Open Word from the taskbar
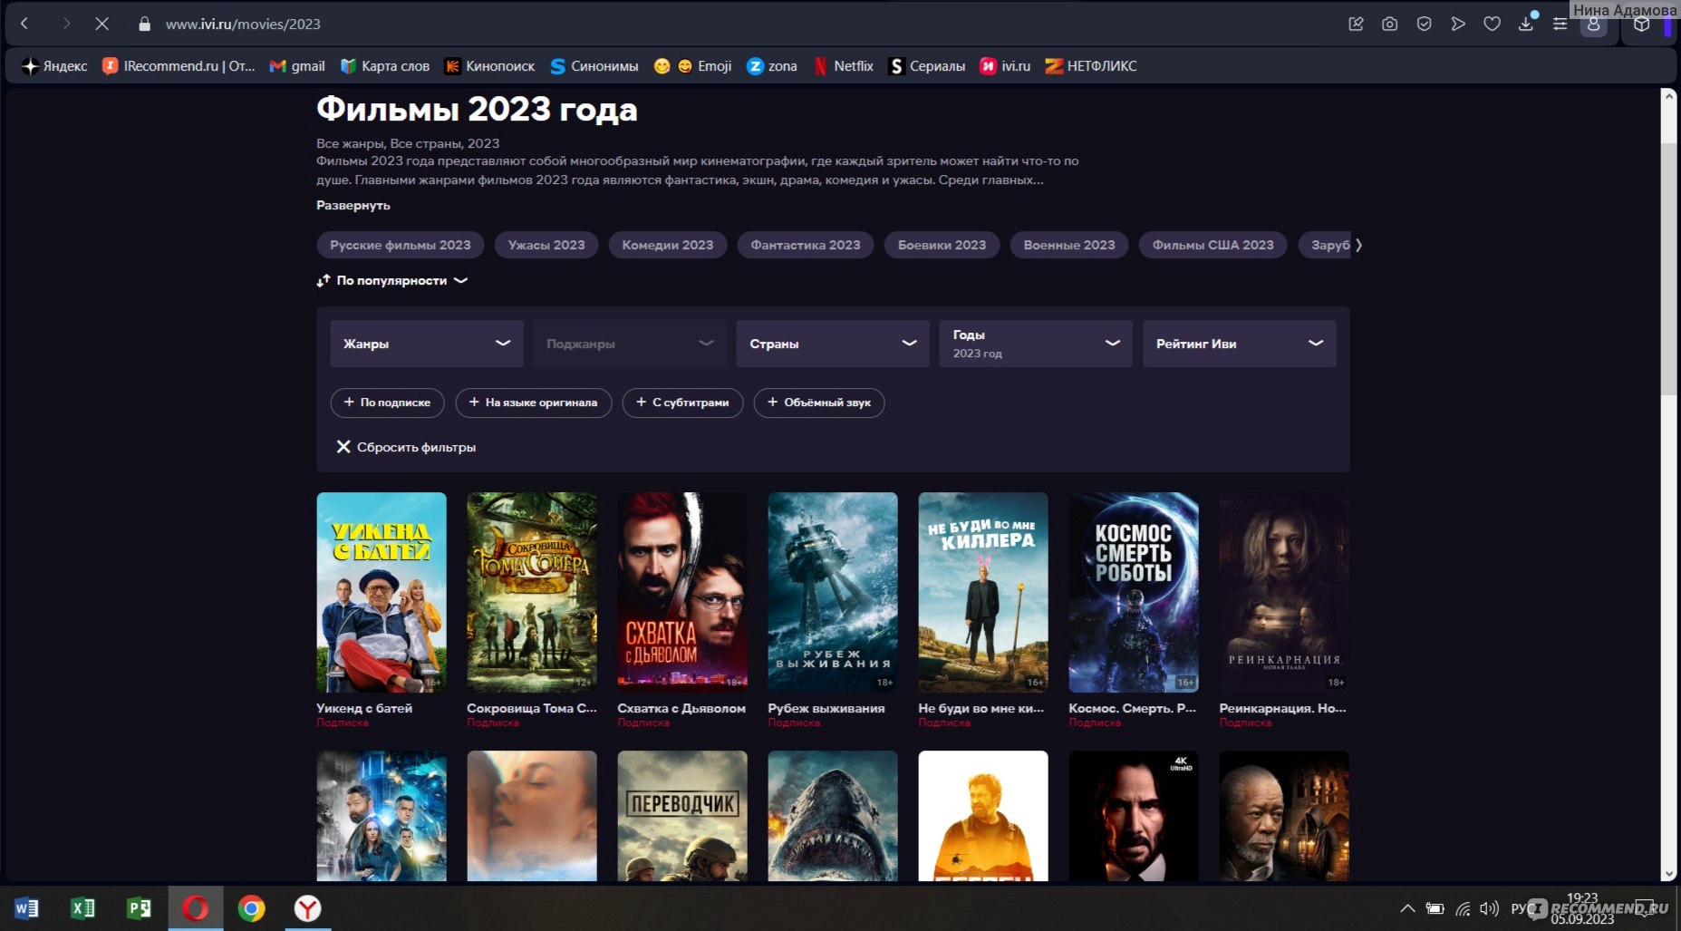1681x931 pixels. pos(27,908)
